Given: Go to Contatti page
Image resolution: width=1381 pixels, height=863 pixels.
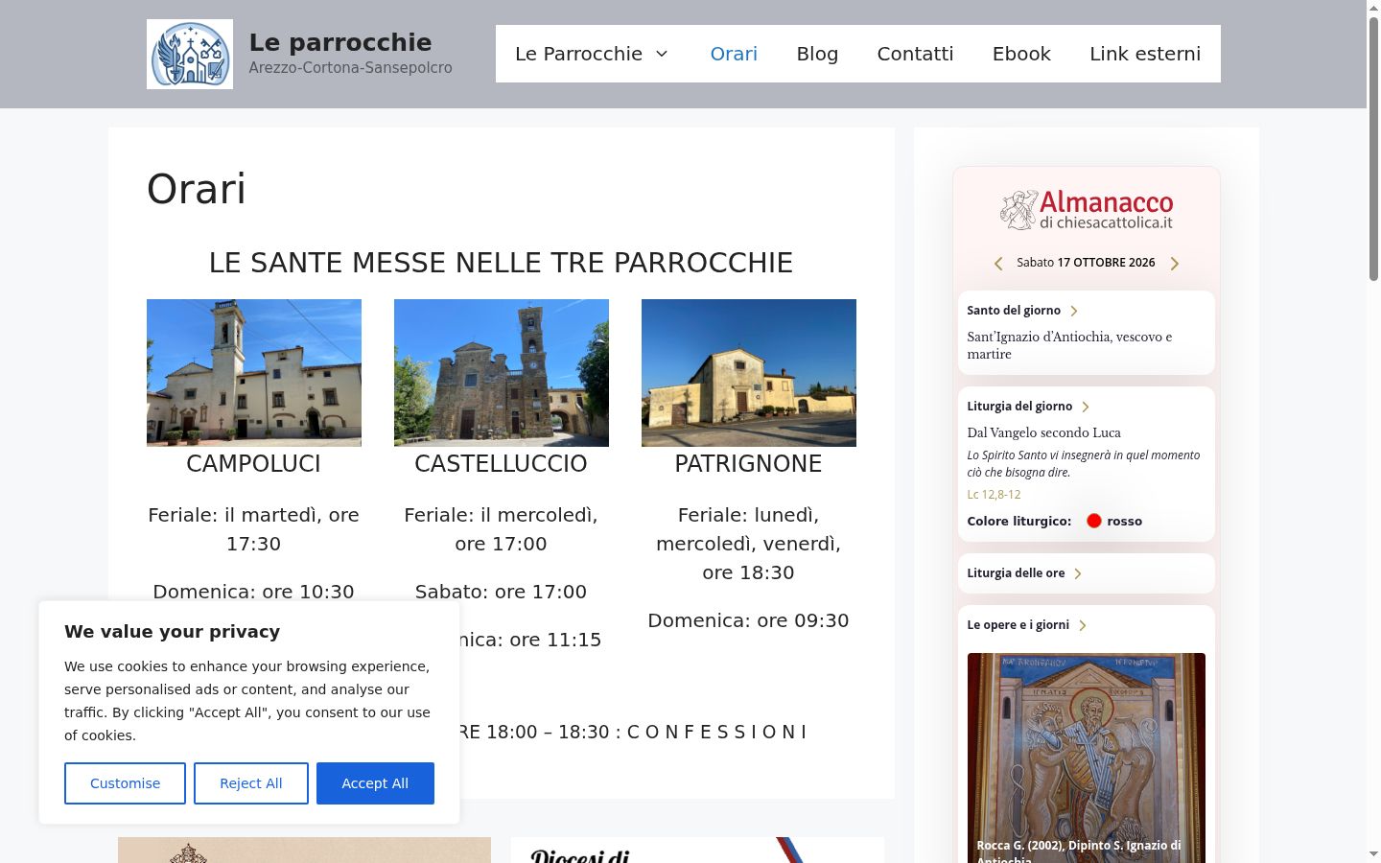Looking at the screenshot, I should coord(915,54).
